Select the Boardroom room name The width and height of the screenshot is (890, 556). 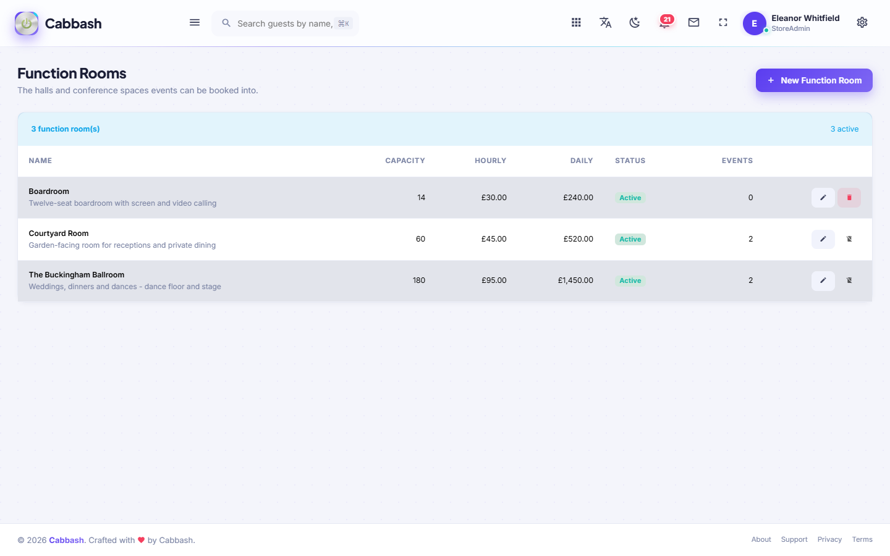pyautogui.click(x=49, y=192)
